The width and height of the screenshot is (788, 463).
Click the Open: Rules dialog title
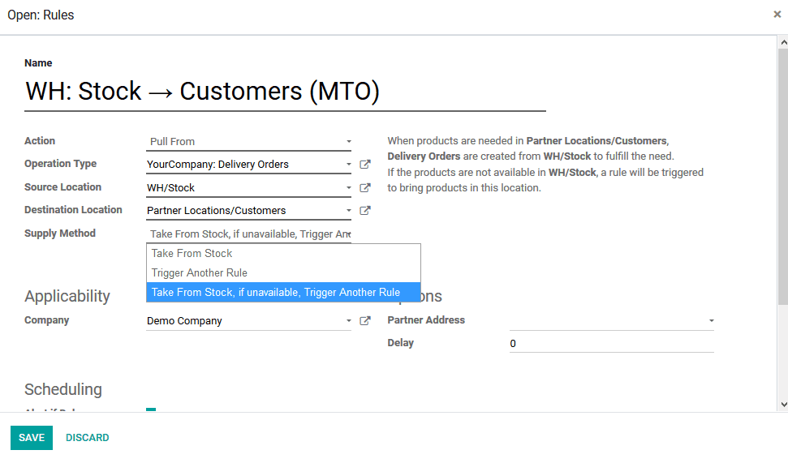point(41,15)
